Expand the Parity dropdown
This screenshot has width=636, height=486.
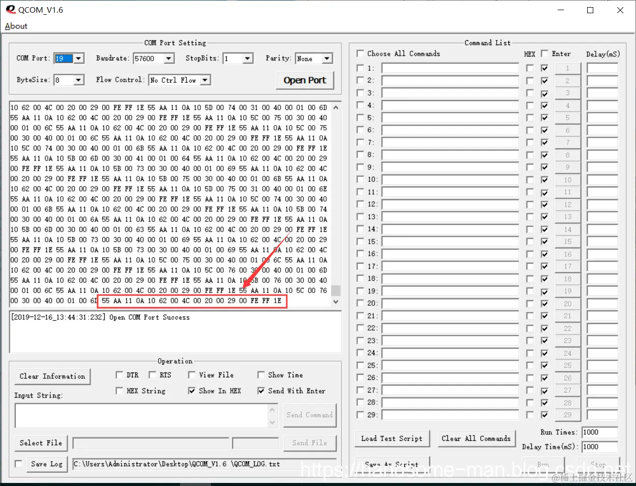(x=327, y=58)
